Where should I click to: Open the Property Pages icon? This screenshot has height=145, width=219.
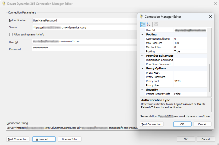point(156,24)
